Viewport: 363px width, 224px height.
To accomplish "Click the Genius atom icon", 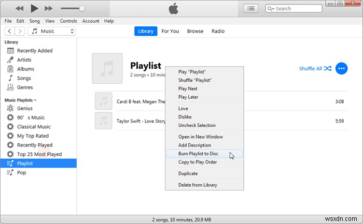I will (10, 108).
